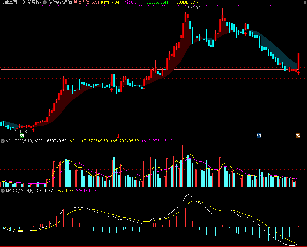Select the latest tall red candlestick

point(299,61)
